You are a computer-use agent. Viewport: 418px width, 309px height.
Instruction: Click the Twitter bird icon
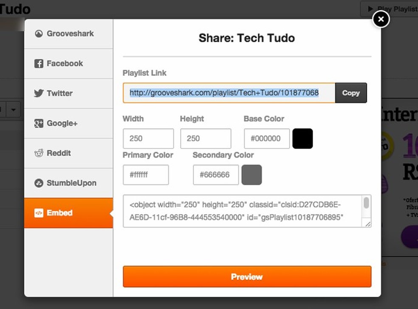(x=39, y=93)
